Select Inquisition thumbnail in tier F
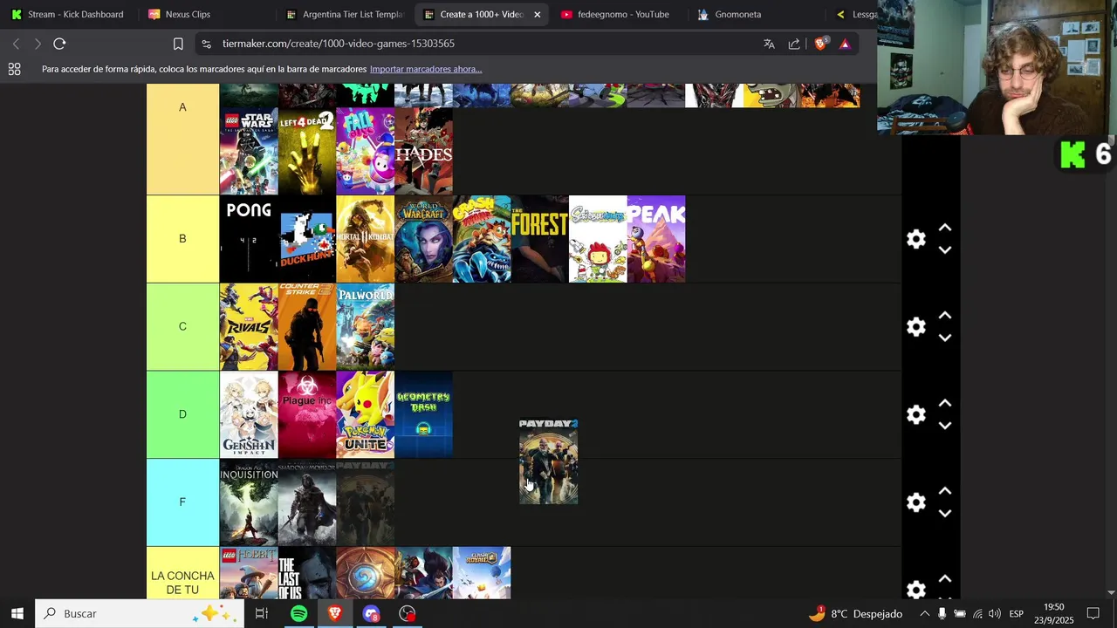The width and height of the screenshot is (1117, 628). [x=249, y=502]
